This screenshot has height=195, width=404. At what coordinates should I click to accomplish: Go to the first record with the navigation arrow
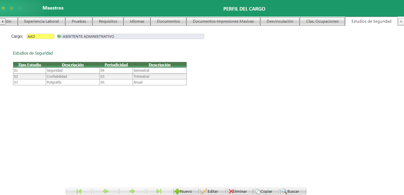coord(79,191)
